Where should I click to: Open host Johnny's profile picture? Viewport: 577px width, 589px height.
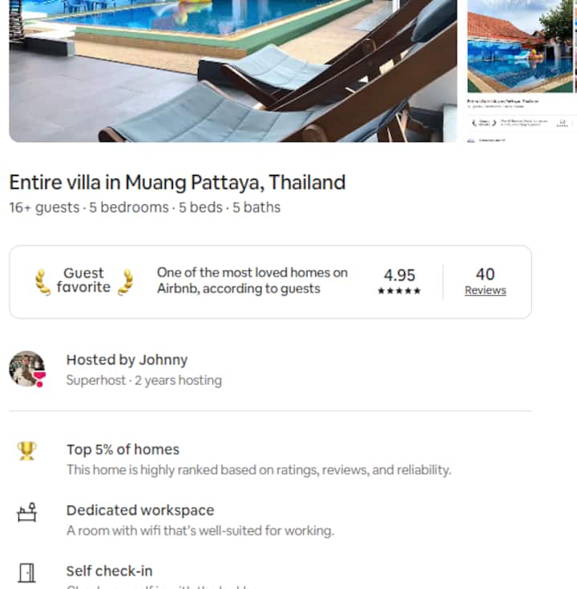(26, 369)
